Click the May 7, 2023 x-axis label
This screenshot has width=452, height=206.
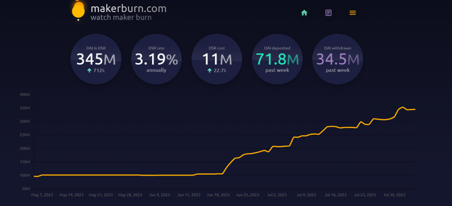coord(42,195)
